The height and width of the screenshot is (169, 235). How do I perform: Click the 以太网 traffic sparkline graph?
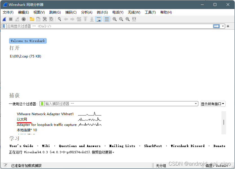pos(90,119)
